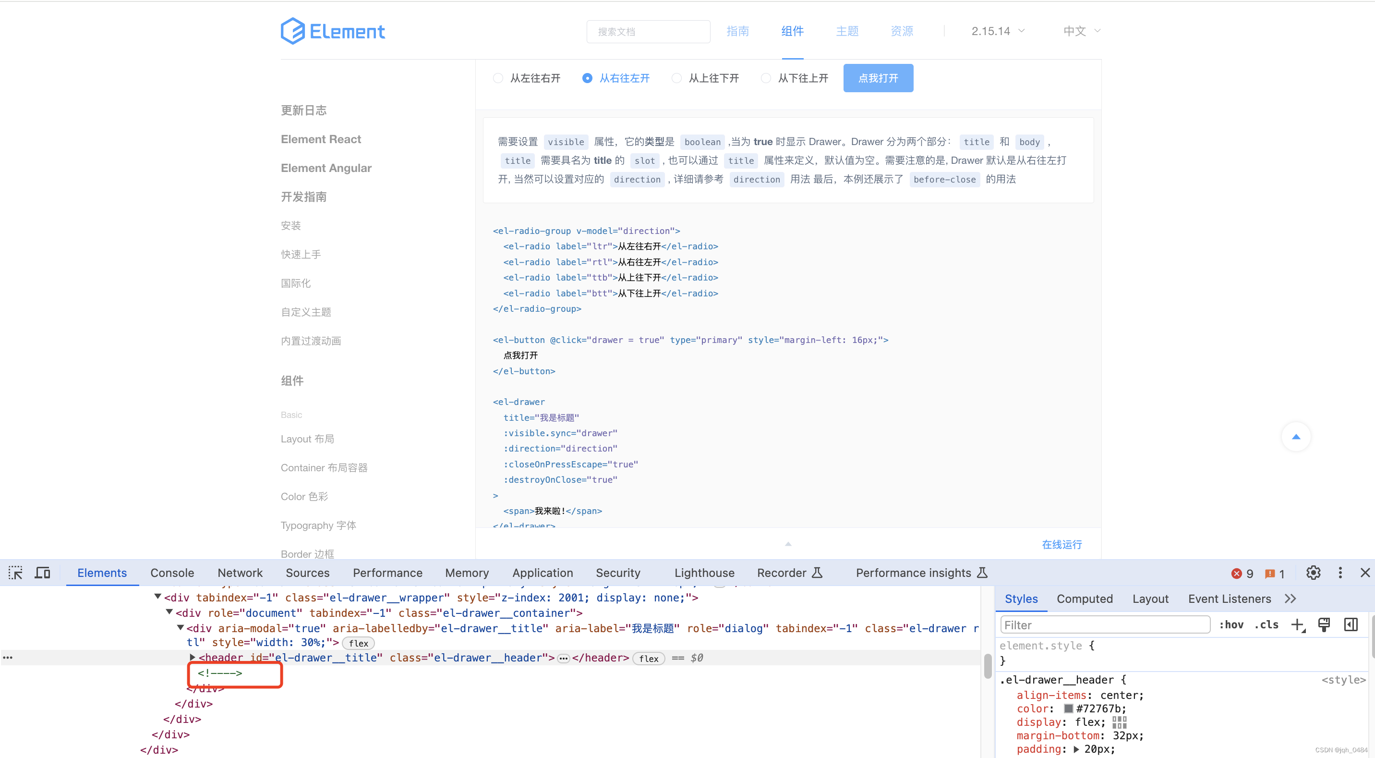1375x758 pixels.
Task: Switch to the Computed styles tab
Action: point(1085,599)
